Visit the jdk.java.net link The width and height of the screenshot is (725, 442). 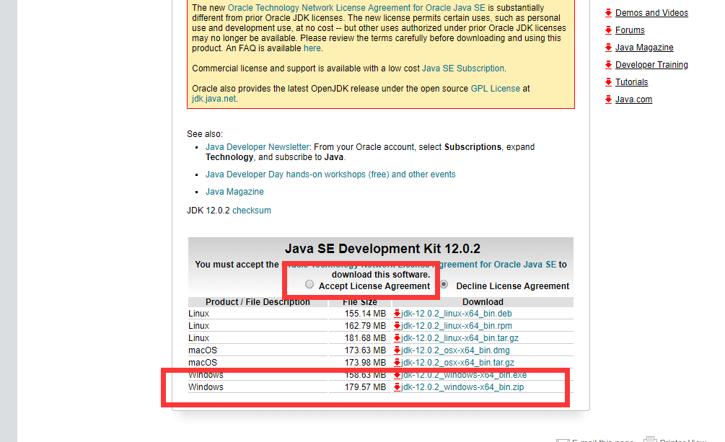[214, 99]
